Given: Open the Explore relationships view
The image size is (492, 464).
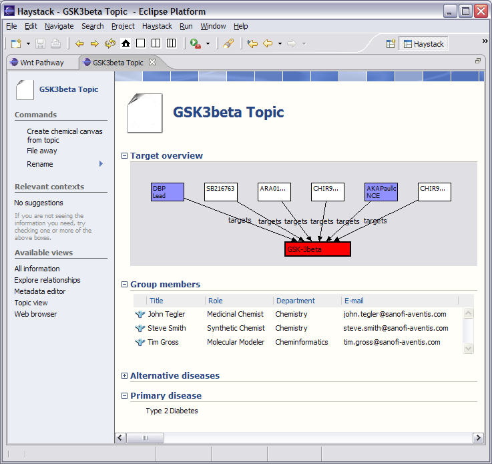Looking at the screenshot, I should pos(47,280).
